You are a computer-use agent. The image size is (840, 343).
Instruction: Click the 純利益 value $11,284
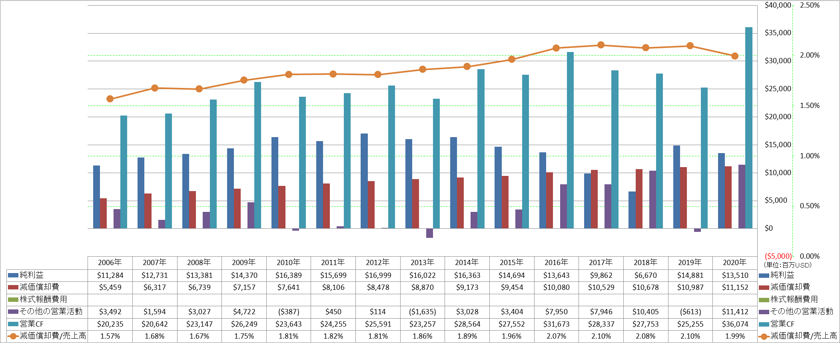click(x=110, y=275)
